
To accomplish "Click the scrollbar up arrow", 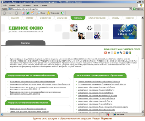I will 142,18.
